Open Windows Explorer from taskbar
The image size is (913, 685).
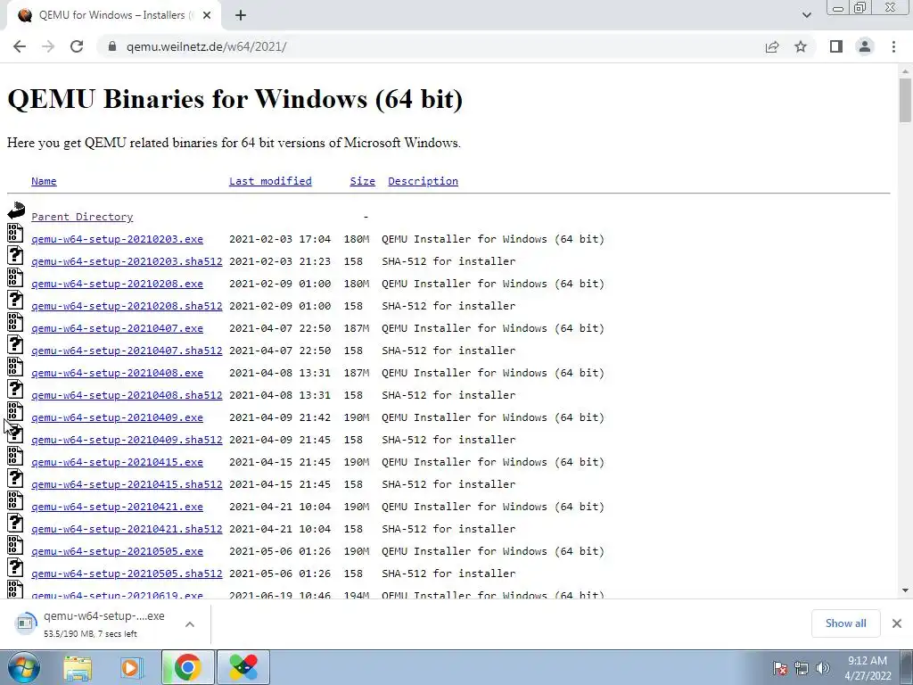(78, 667)
